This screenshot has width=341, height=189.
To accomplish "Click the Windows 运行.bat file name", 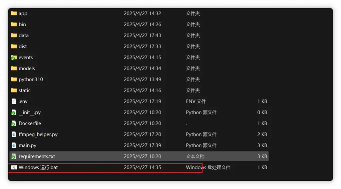I will click(x=38, y=167).
